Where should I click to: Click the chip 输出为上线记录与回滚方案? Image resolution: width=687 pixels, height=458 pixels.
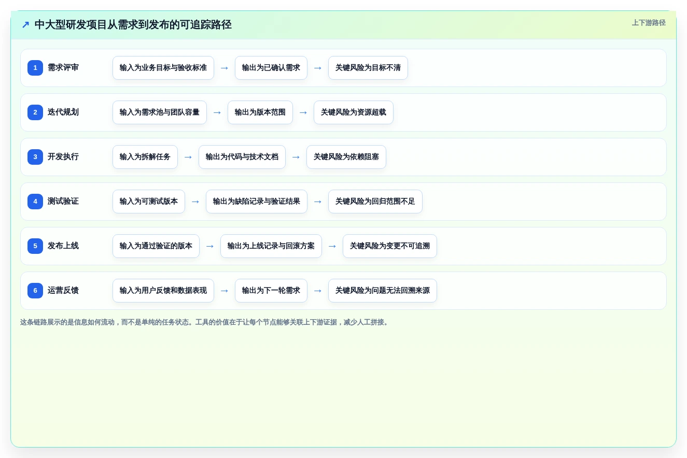271,246
